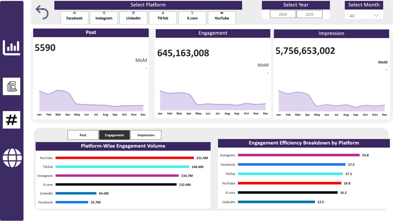Click the TikTok 17.1 efficiency bar

(291, 174)
